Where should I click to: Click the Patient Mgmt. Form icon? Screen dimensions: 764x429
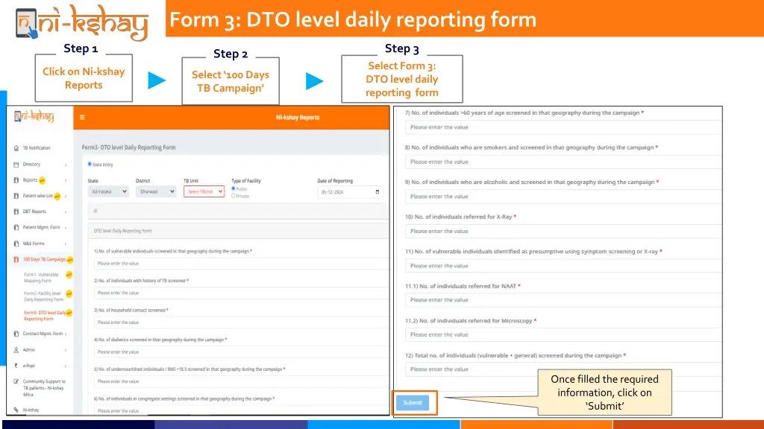pos(16,227)
